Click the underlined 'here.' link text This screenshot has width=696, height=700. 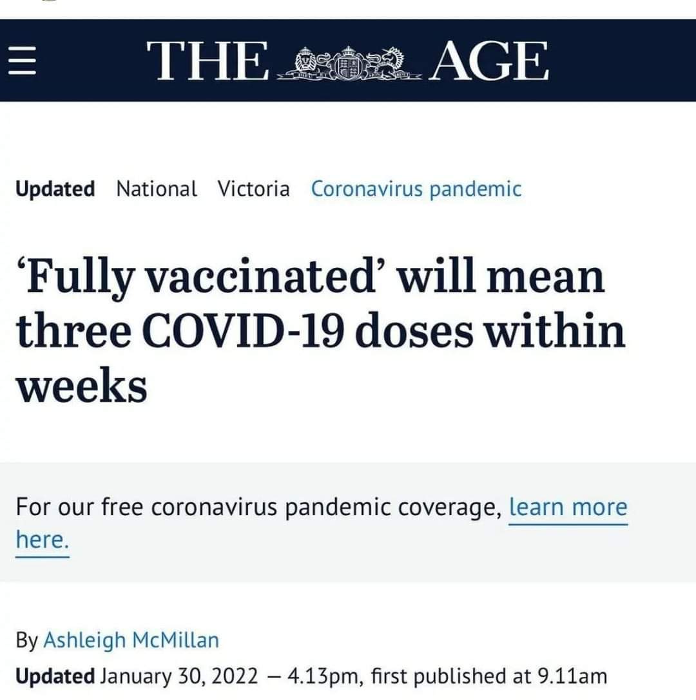(x=42, y=540)
